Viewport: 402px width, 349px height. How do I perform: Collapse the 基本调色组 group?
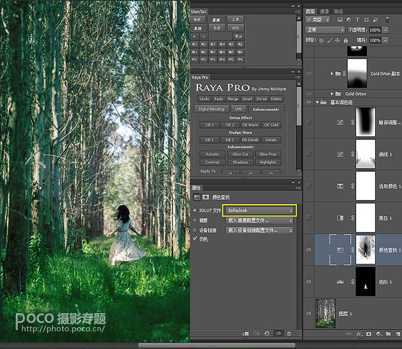[317, 102]
